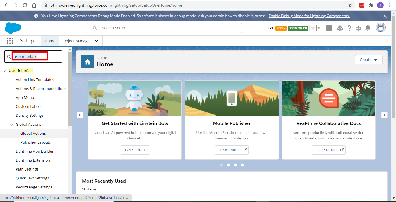
Task: Click the Salesforce cloud logo
Action: coord(12,28)
